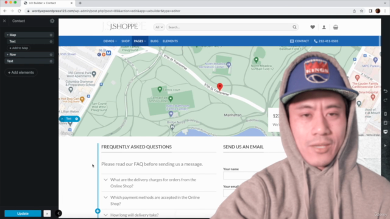The width and height of the screenshot is (390, 219).
Task: Click share icon in address bar
Action: (354, 11)
